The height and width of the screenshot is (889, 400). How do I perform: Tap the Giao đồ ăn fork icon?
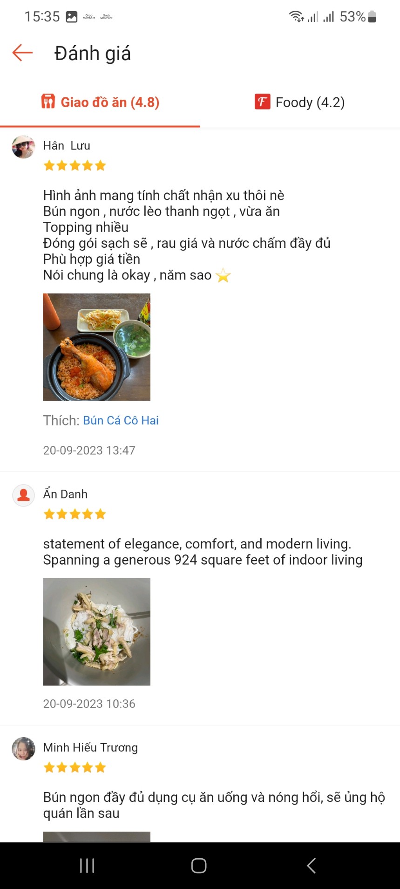(x=48, y=102)
